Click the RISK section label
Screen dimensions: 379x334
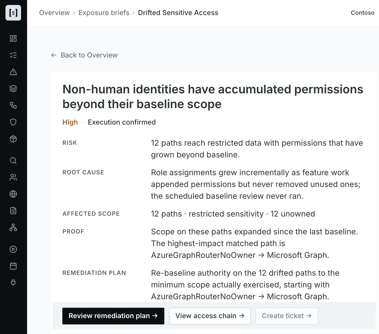click(70, 143)
